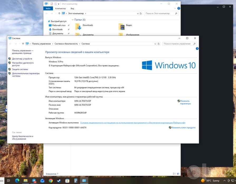Click Панель управления in System breadcrumb

pos(41,44)
